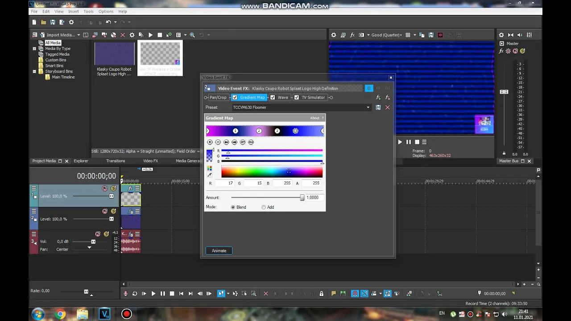Toggle loop playback in transport bar
This screenshot has width=571, height=321.
(x=135, y=293)
